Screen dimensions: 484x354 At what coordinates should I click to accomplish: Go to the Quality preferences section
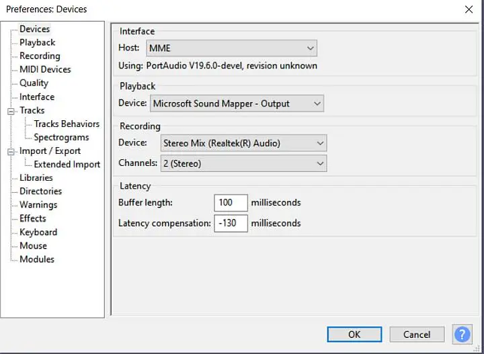[x=34, y=83]
